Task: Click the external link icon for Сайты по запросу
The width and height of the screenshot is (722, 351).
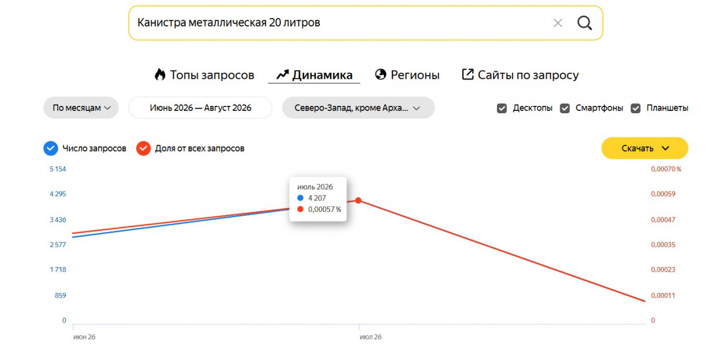Action: pyautogui.click(x=468, y=74)
